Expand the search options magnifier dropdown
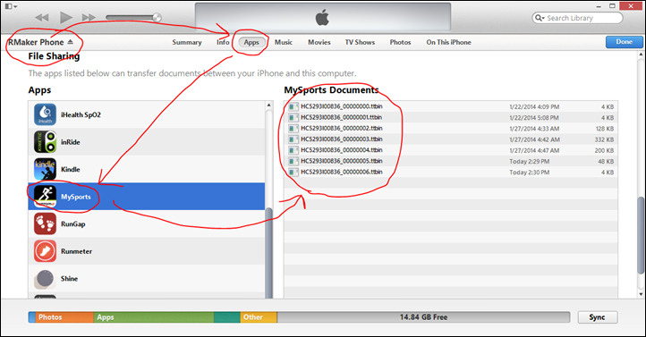 coord(540,18)
